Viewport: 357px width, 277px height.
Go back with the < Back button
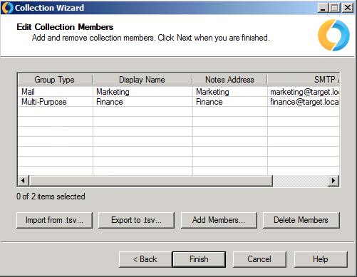(145, 259)
